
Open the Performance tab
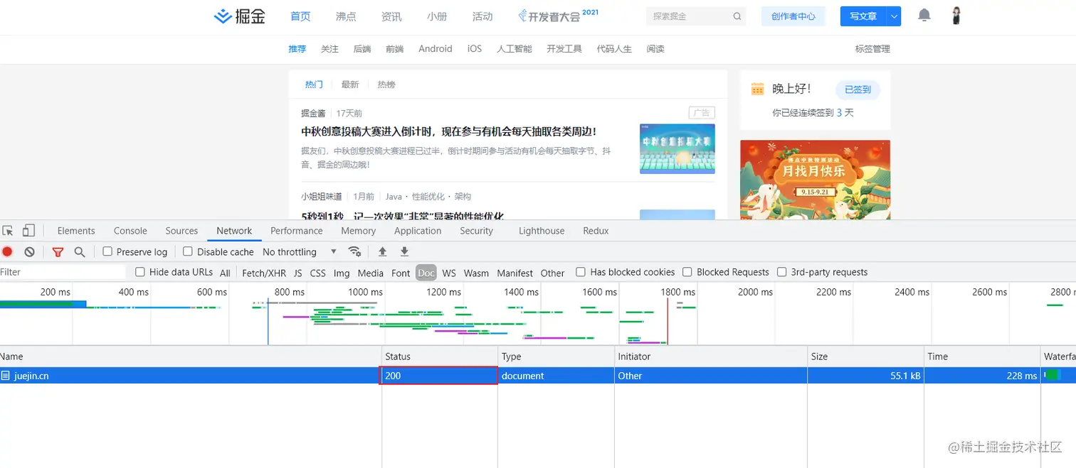point(297,231)
